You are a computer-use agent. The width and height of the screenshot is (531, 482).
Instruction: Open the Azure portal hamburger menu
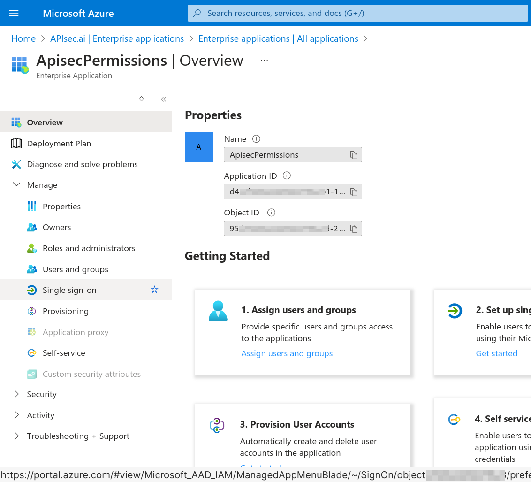tap(14, 13)
